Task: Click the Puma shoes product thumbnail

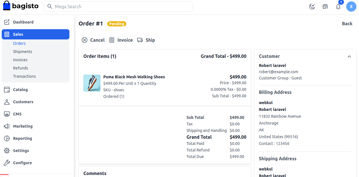Action: [92, 83]
